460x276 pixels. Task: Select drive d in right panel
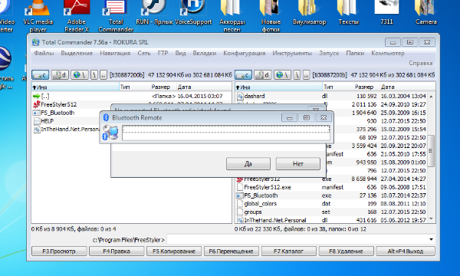263,75
